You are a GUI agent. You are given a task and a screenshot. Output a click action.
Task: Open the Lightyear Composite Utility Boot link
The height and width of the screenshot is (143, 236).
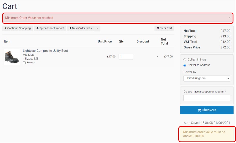45,51
